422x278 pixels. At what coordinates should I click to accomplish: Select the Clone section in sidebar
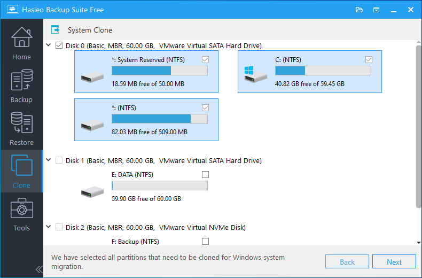coord(21,171)
